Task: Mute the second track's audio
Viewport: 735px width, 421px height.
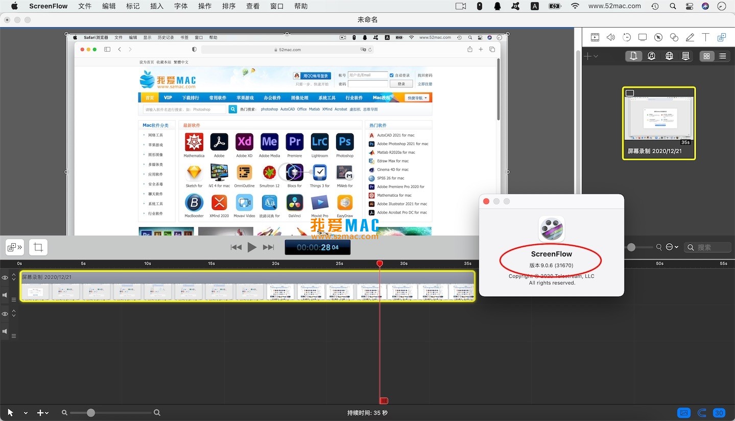Action: pyautogui.click(x=5, y=331)
